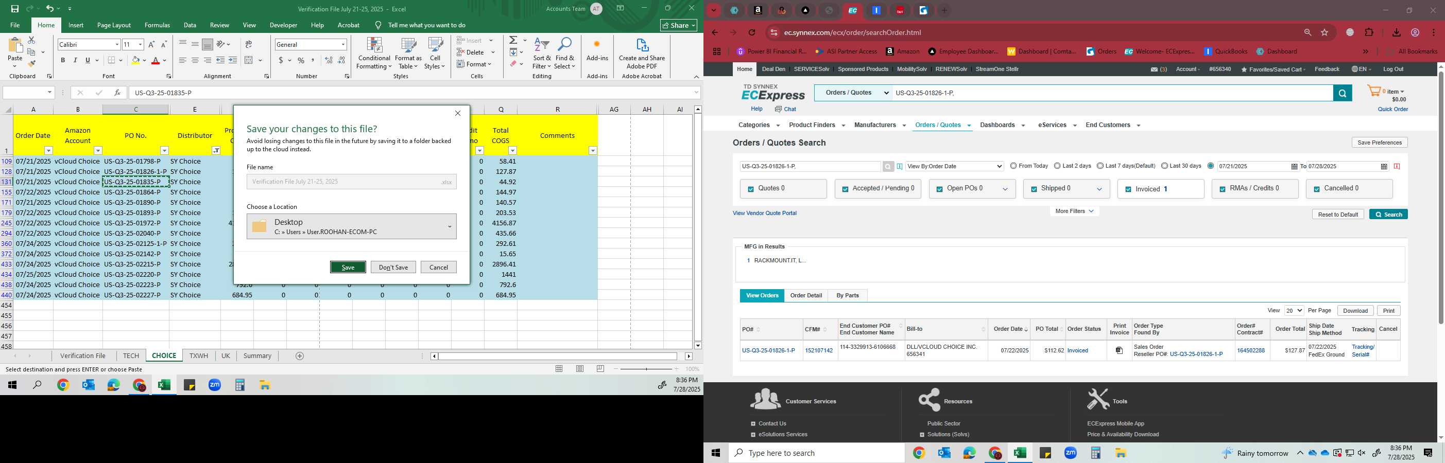Open the calendar icon beside 07/21/2025

(1294, 167)
